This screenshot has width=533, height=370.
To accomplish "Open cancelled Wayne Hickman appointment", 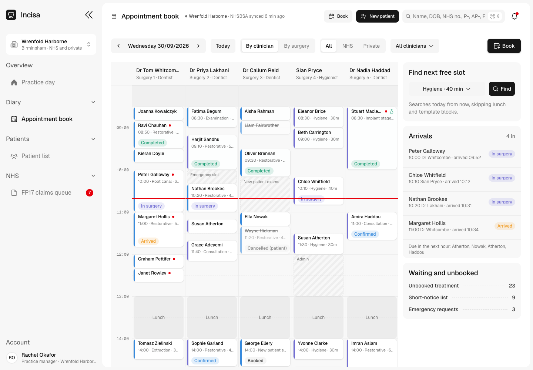I will [x=265, y=240].
